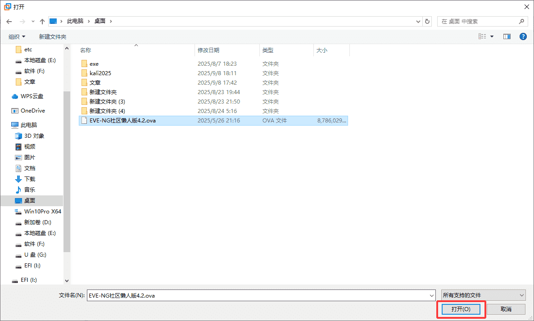Sort files by 修改日期 column header

pyautogui.click(x=208, y=50)
